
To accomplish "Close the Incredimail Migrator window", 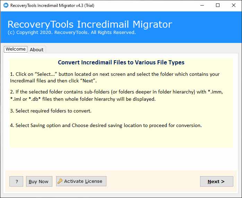I will point(234,6).
